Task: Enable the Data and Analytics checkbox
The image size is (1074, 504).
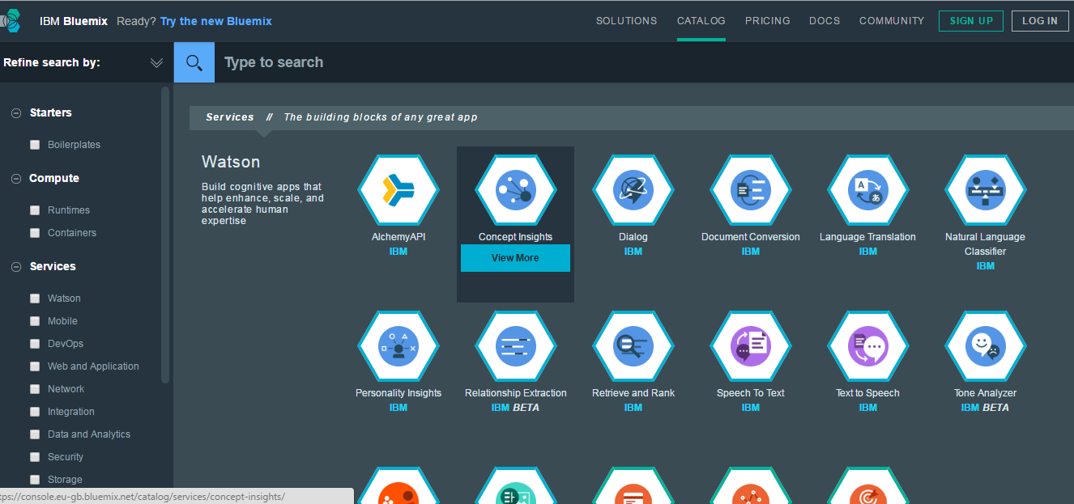Action: 35,434
